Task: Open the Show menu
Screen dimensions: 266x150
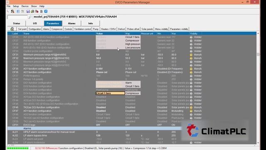Action: click(x=34, y=6)
